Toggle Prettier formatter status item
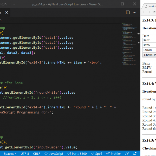Image resolution: width=156 pixels, height=156 pixels. click(x=114, y=153)
